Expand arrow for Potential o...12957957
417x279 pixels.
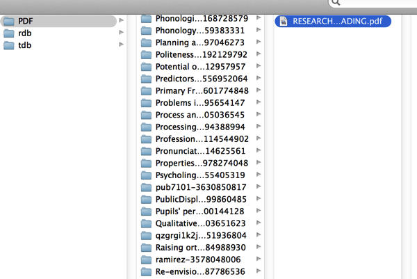(259, 66)
